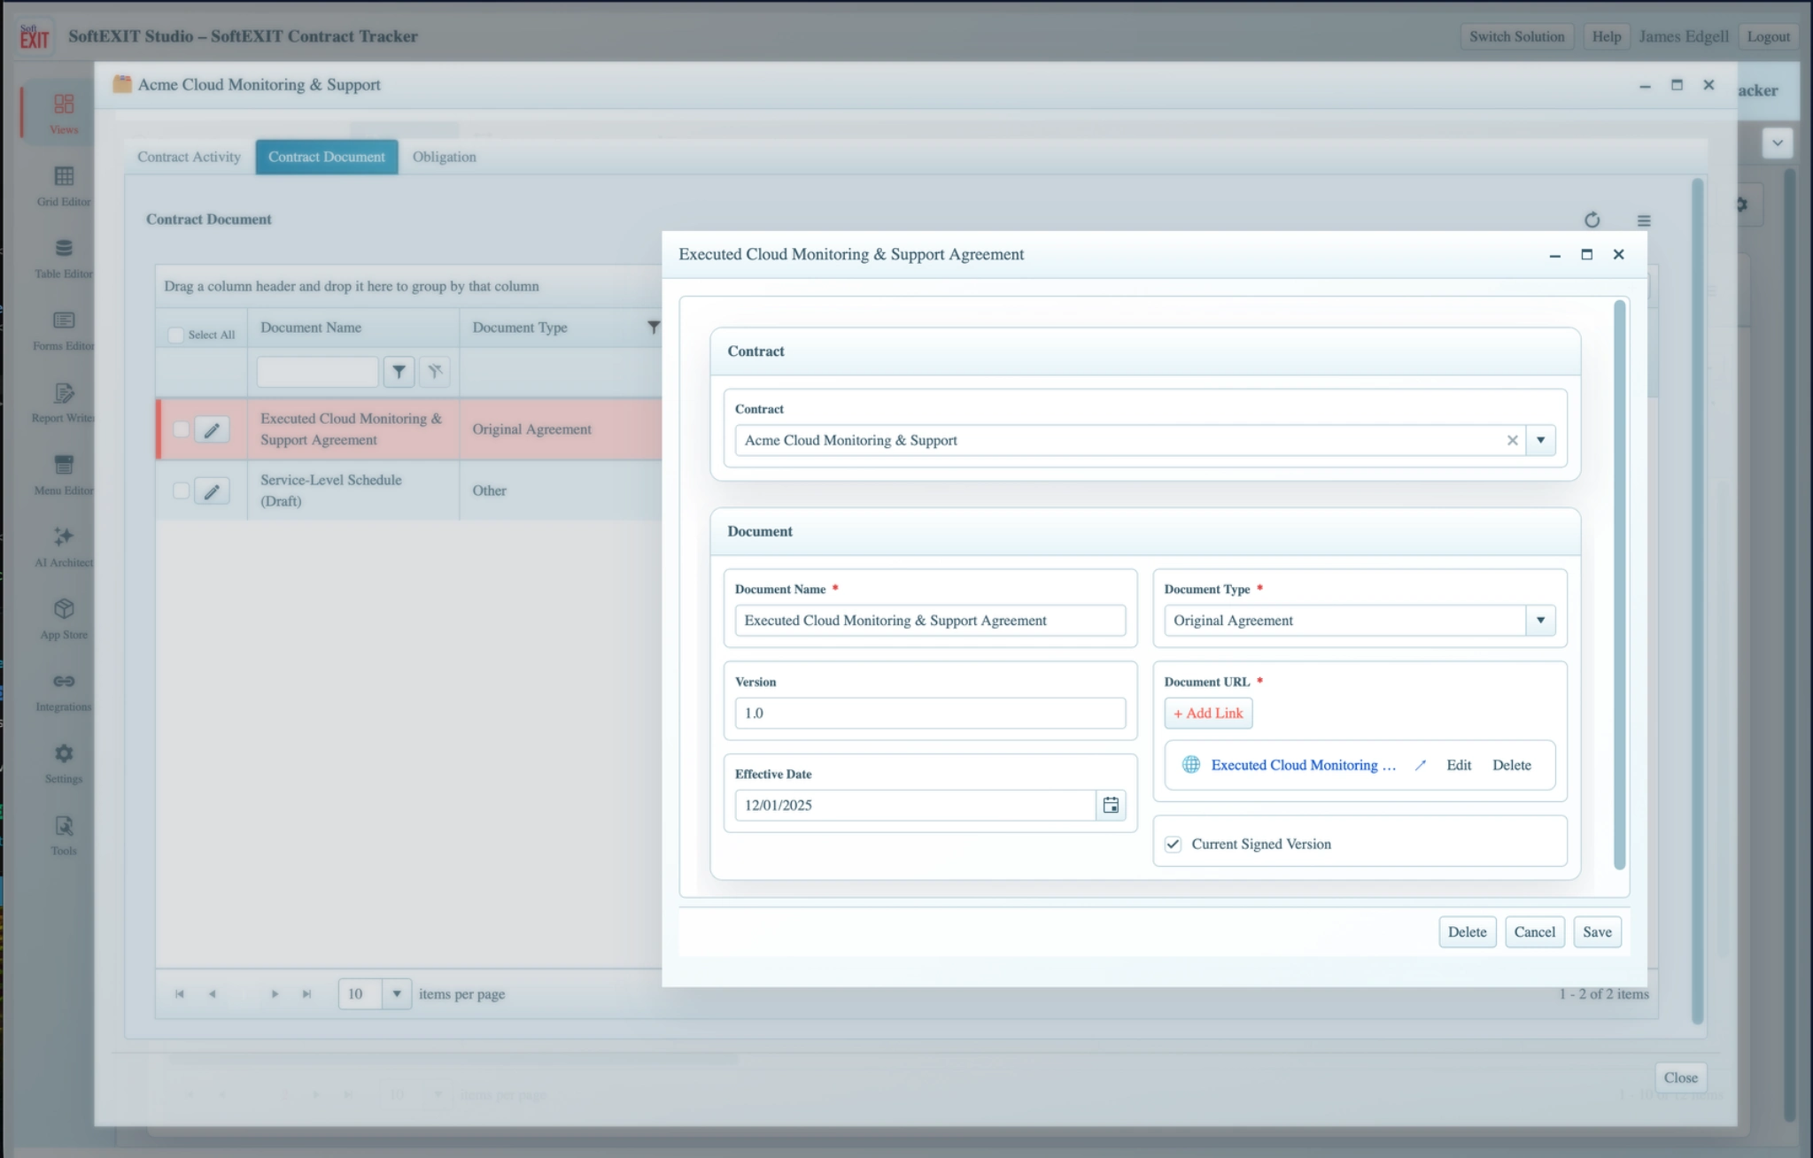
Task: Edit the Executed Cloud Monitoring row pencil
Action: click(x=212, y=430)
